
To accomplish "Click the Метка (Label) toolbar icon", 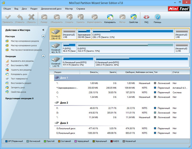I will tap(122, 18).
